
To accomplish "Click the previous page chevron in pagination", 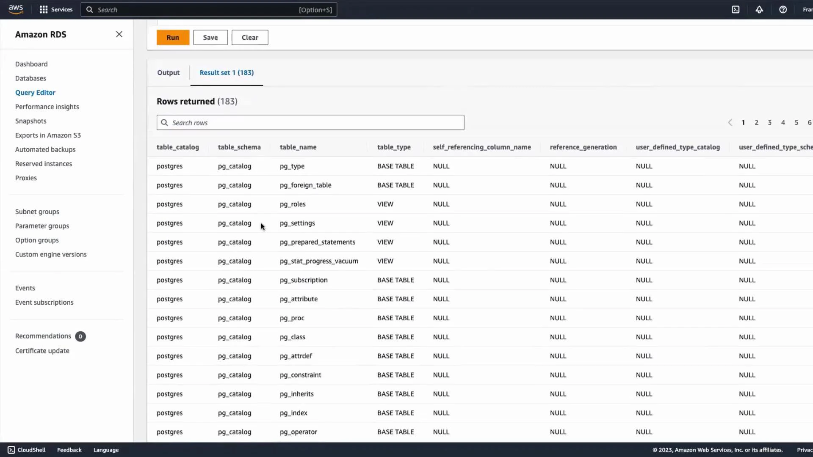I will pos(730,122).
